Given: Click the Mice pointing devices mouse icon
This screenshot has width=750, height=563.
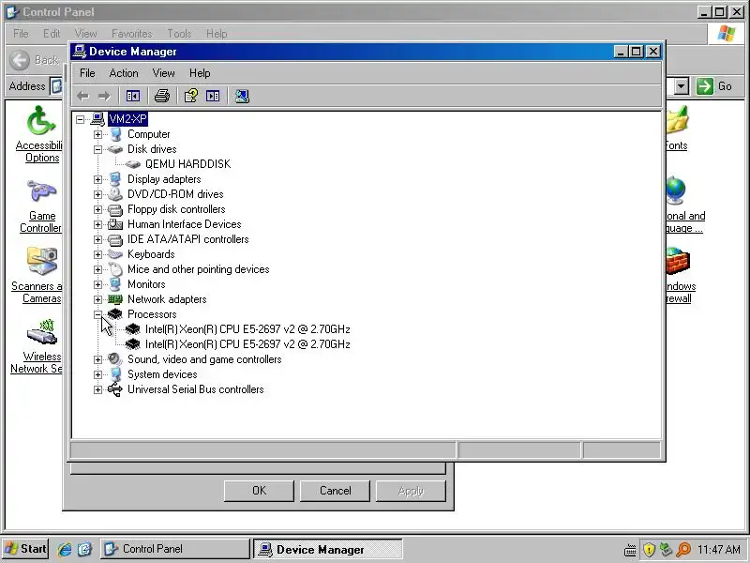Looking at the screenshot, I should pos(115,269).
